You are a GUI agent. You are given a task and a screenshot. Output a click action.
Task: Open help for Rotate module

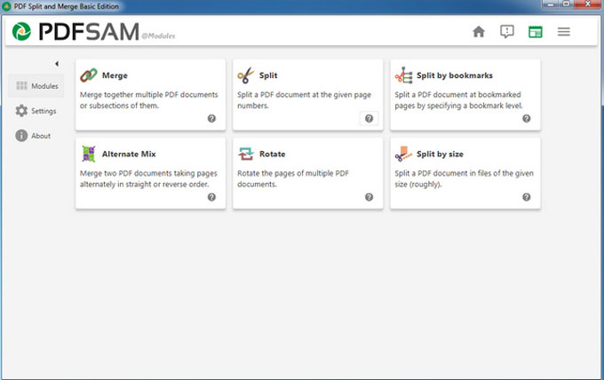point(369,197)
